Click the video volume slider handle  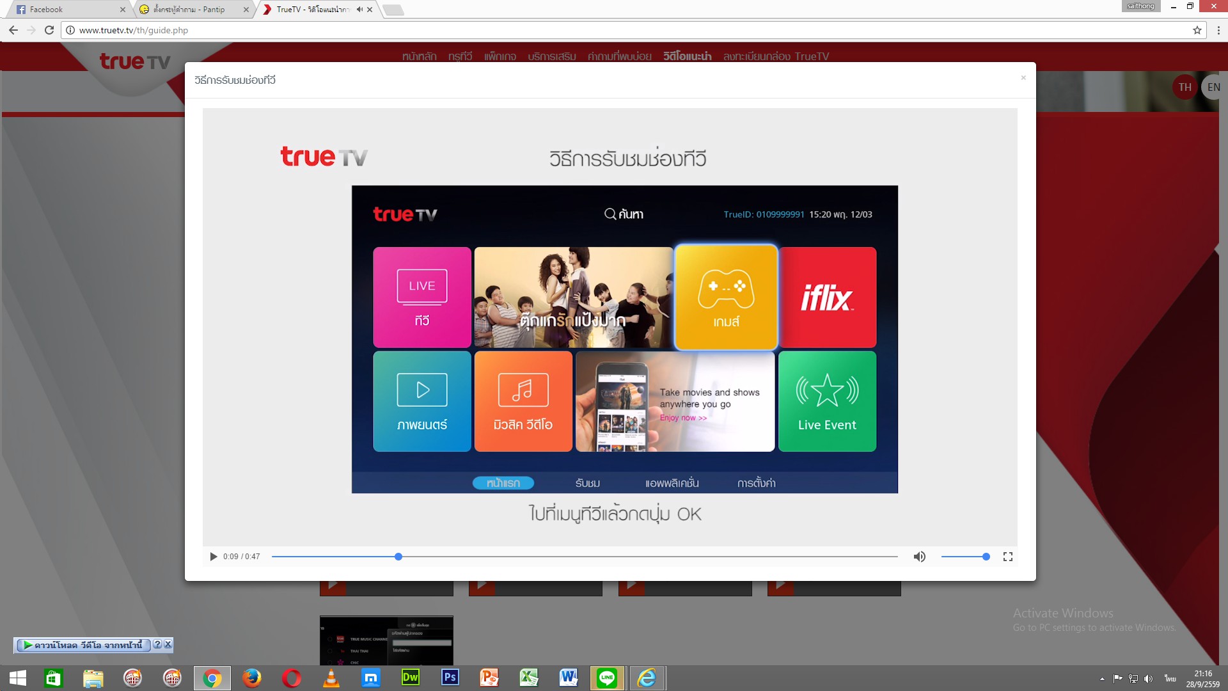[x=986, y=557]
